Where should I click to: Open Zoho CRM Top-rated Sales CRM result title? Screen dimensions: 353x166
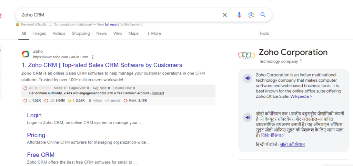point(105,65)
